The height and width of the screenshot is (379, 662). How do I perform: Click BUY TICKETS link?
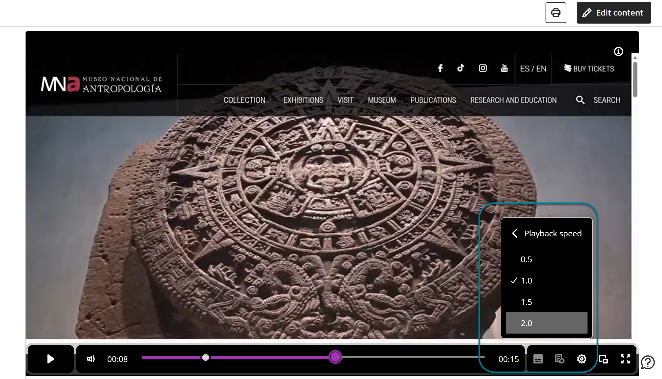[x=588, y=69]
